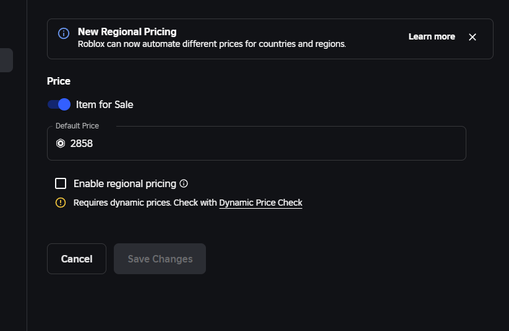Screen dimensions: 509x331
Task: Open the Dynamic Price Check link
Action: 260,203
